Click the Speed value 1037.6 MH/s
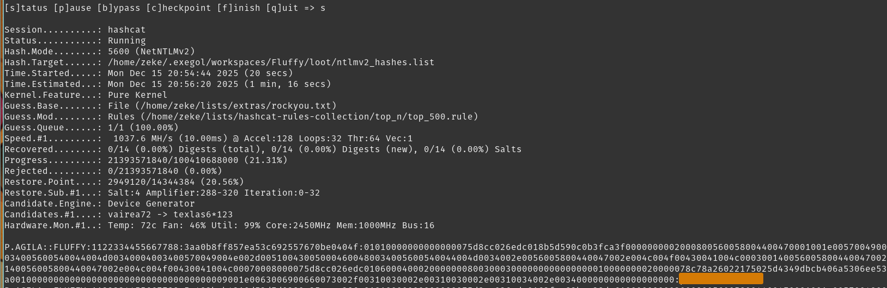The height and width of the screenshot is (288, 887). 143,139
